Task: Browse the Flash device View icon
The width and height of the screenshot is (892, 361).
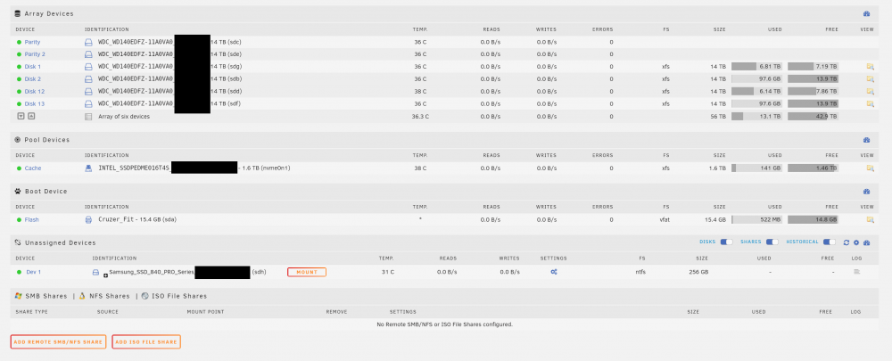Action: coord(870,219)
